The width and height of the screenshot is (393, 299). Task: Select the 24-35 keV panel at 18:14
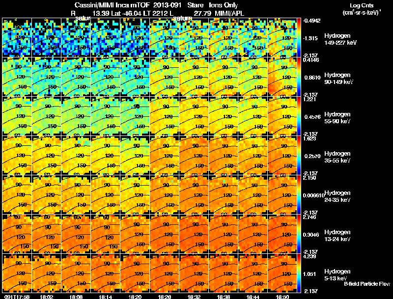coord(106,194)
